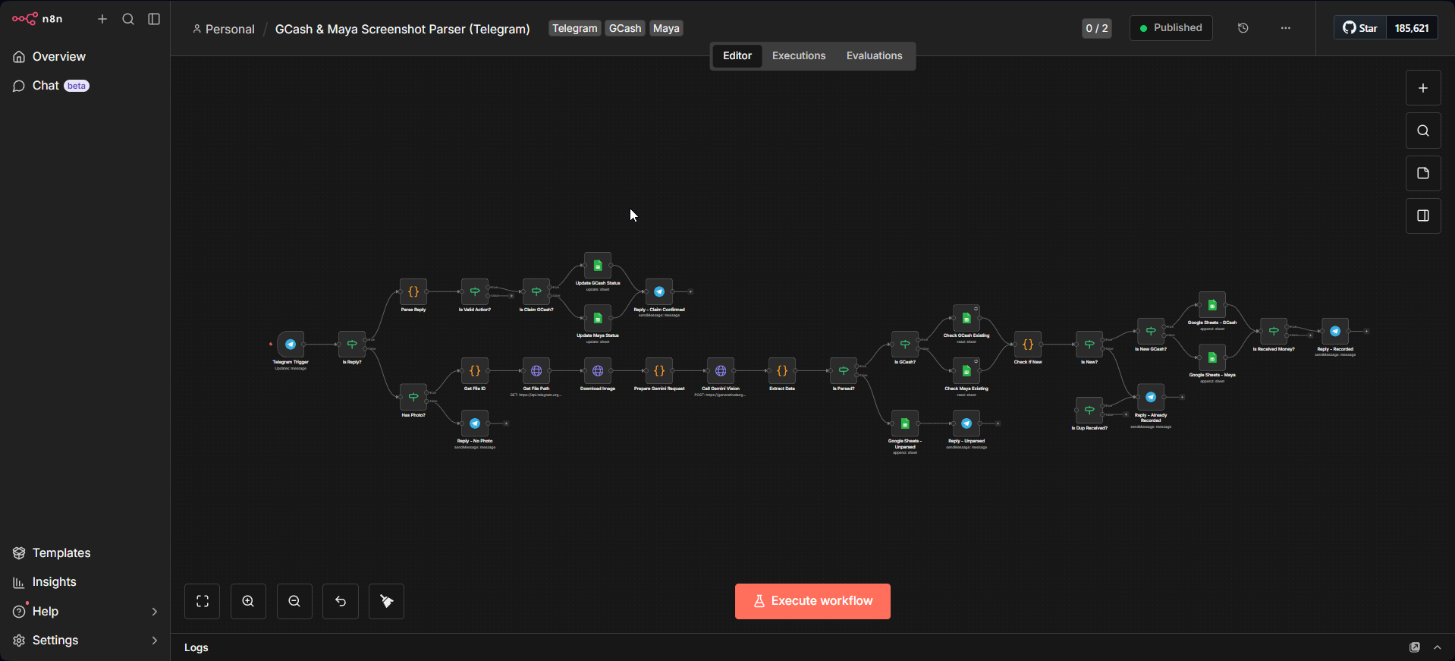Toggle the right side panel button
The height and width of the screenshot is (661, 1455).
pyautogui.click(x=1423, y=216)
